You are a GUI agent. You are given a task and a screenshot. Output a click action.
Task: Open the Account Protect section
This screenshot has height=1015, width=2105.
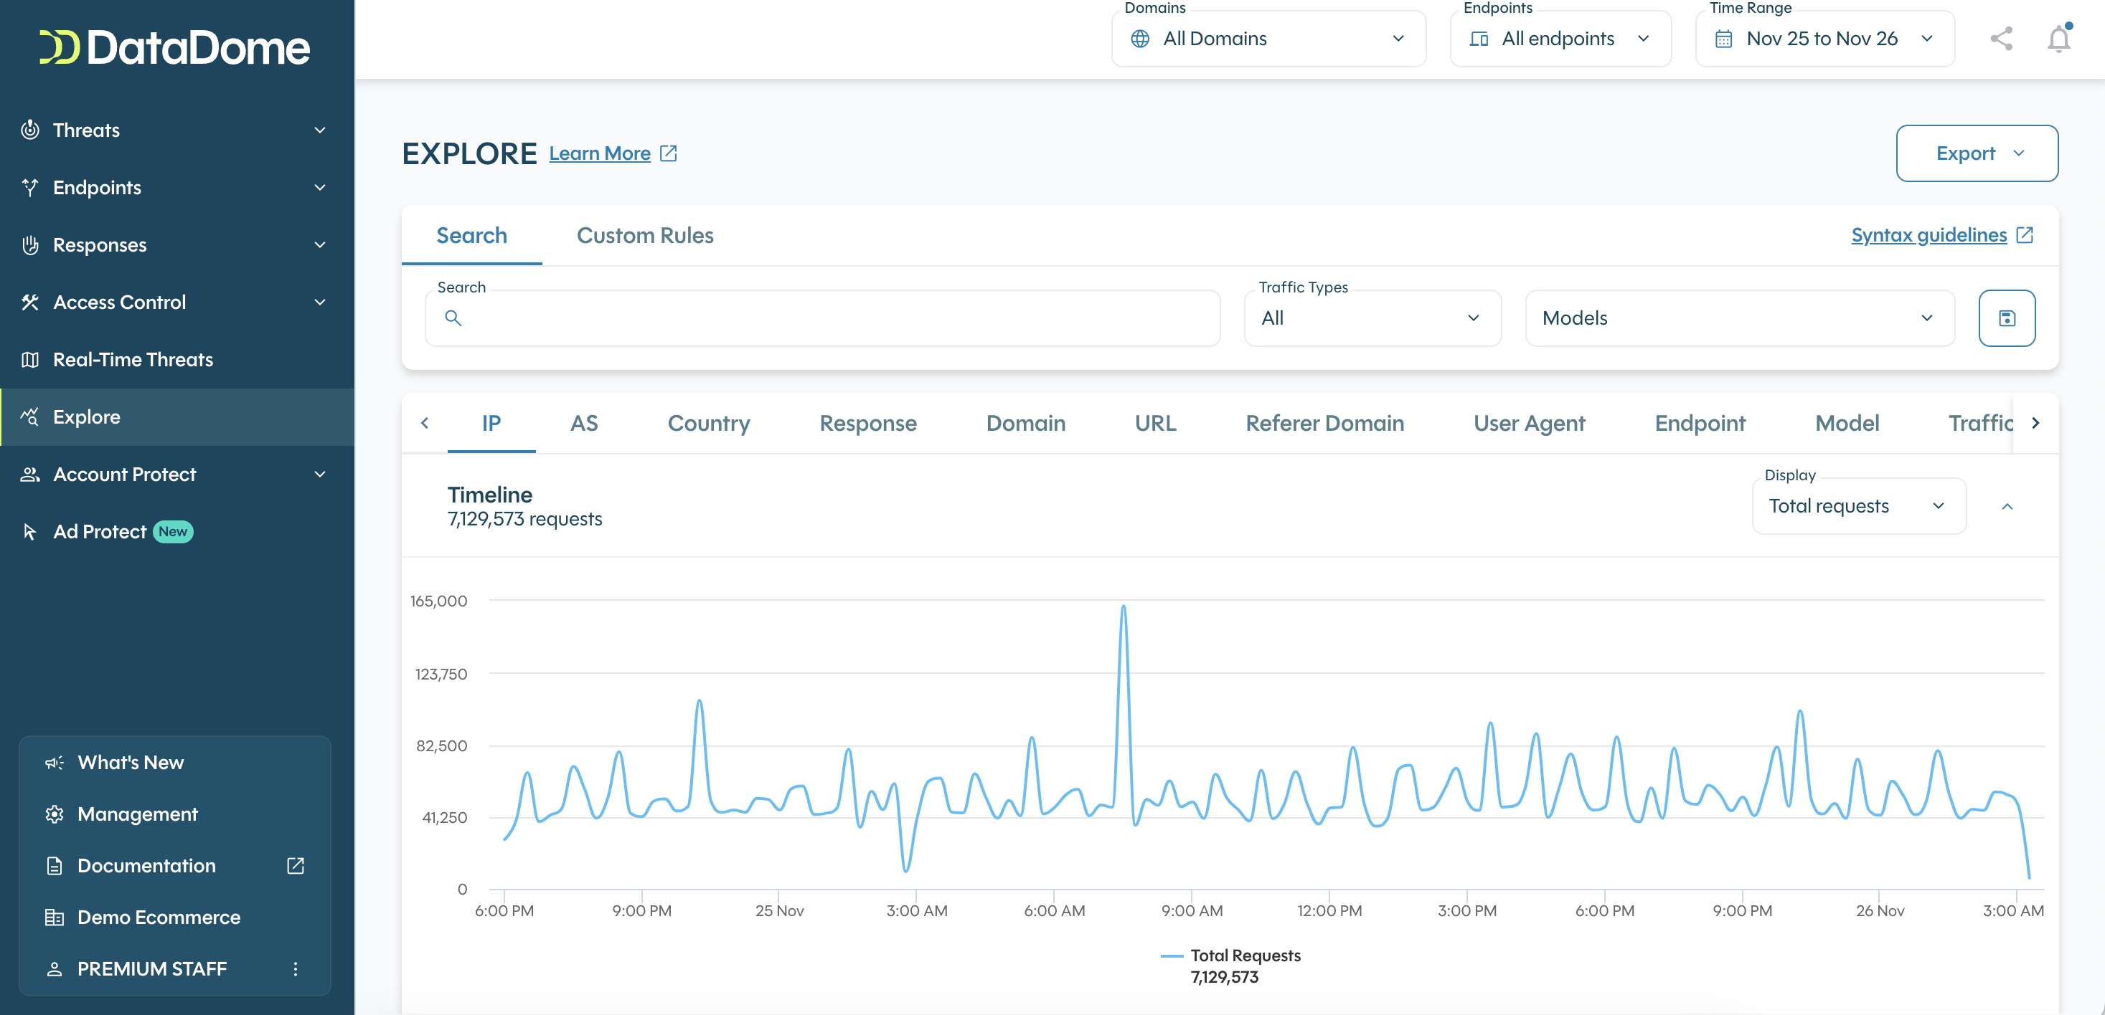tap(124, 474)
